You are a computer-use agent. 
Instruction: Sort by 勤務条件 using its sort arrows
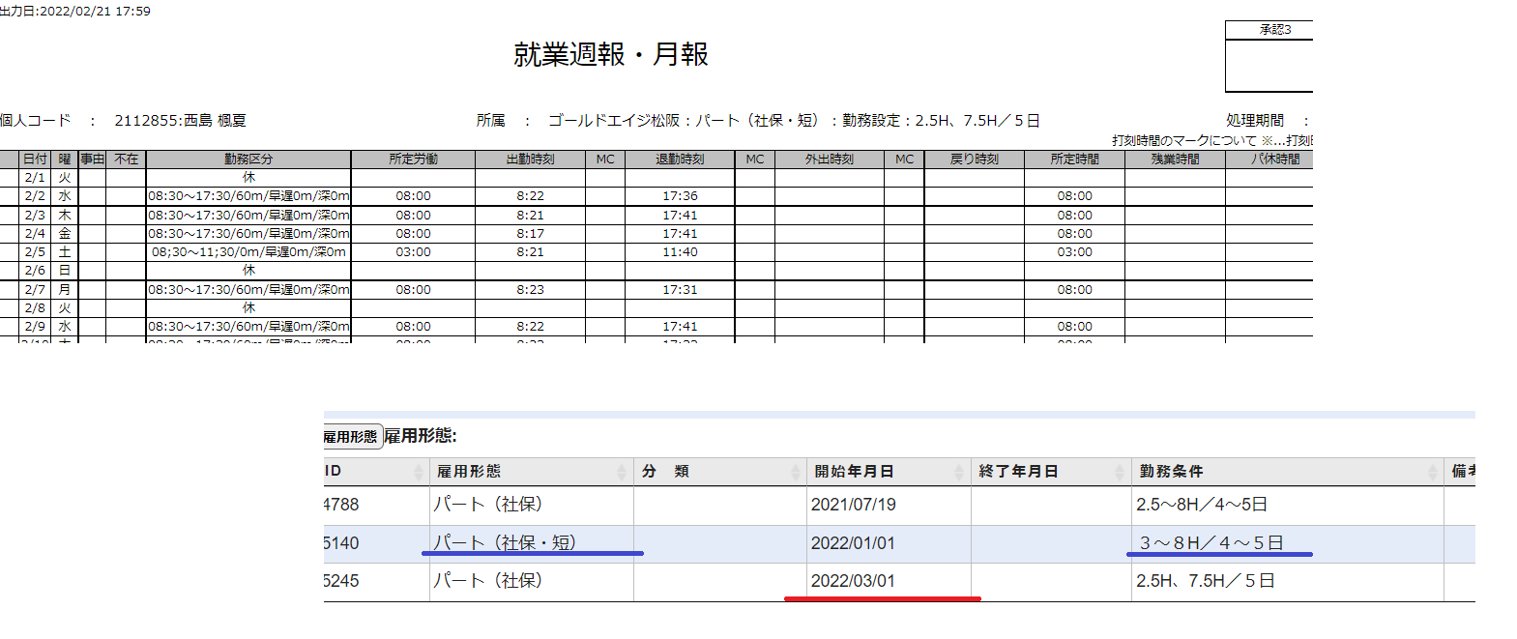[x=1433, y=472]
